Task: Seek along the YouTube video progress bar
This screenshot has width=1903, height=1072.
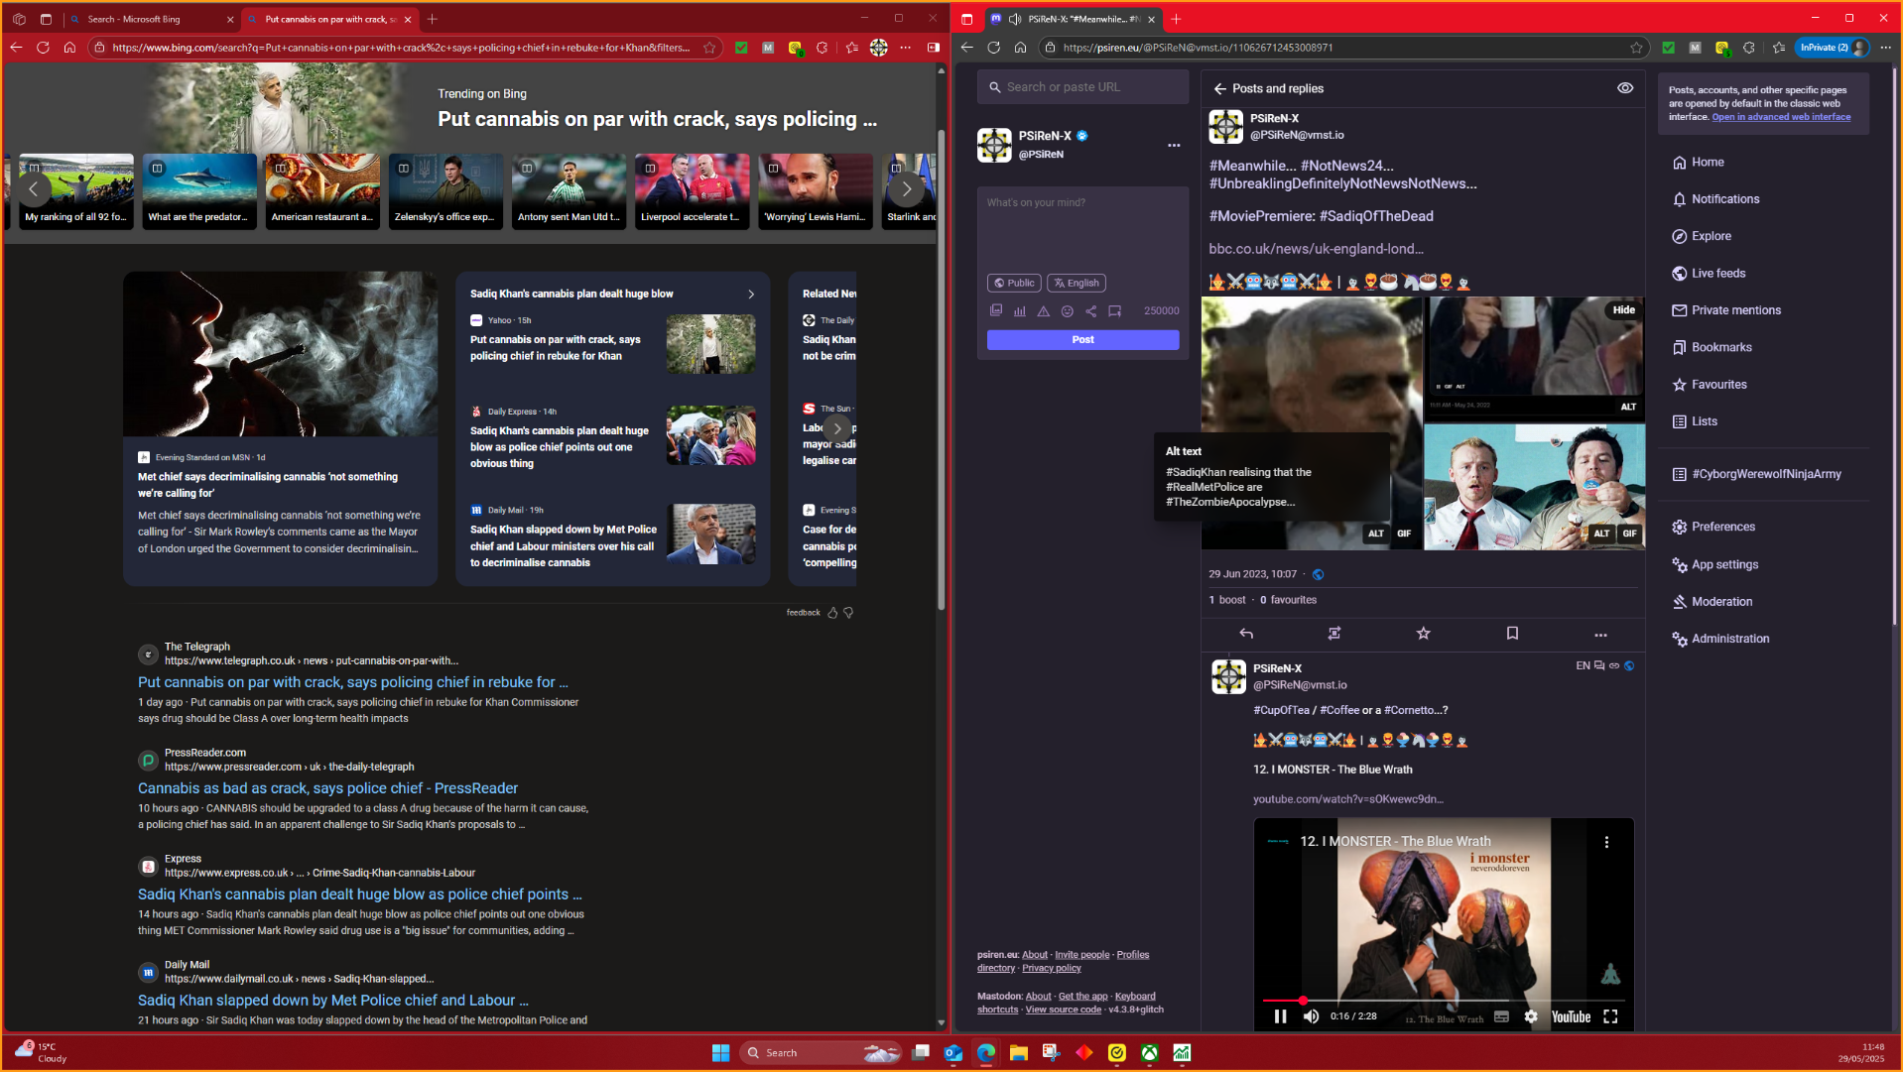Action: pyautogui.click(x=1443, y=1001)
